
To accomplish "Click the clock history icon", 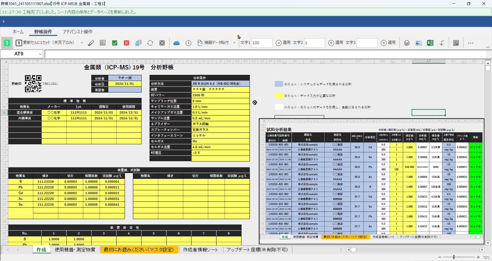I will click(x=188, y=43).
